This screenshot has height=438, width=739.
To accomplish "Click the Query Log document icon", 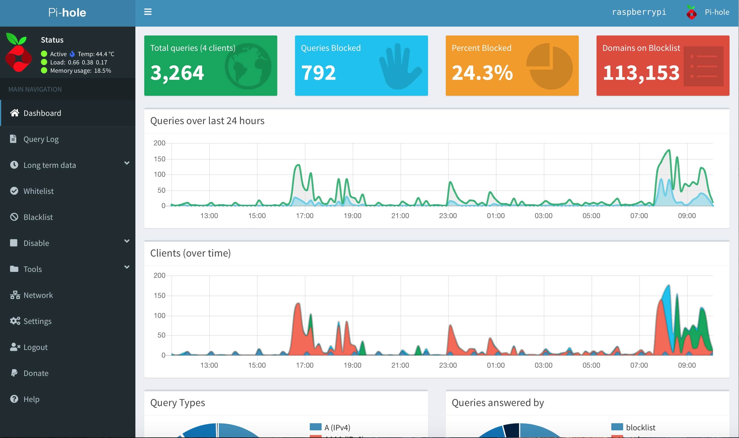I will 13,139.
